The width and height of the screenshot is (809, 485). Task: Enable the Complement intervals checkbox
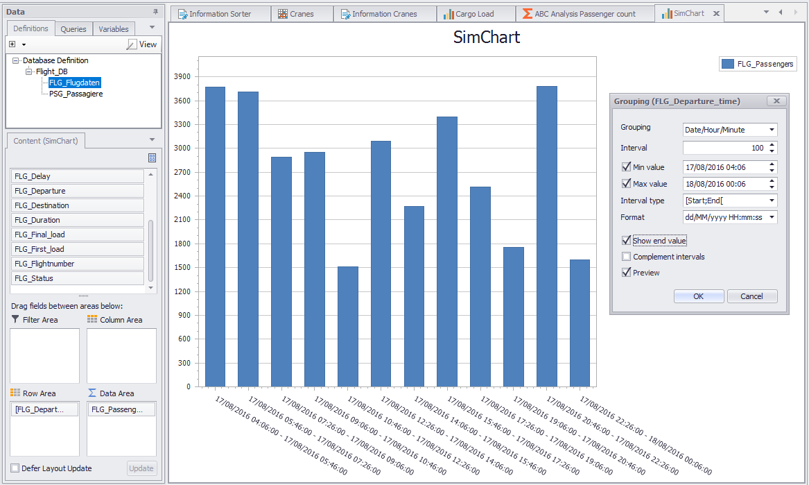[627, 257]
